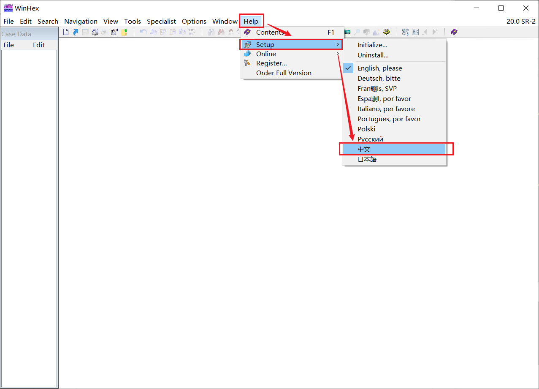
Task: Click the Open file blue arrow icon
Action: tap(76, 32)
